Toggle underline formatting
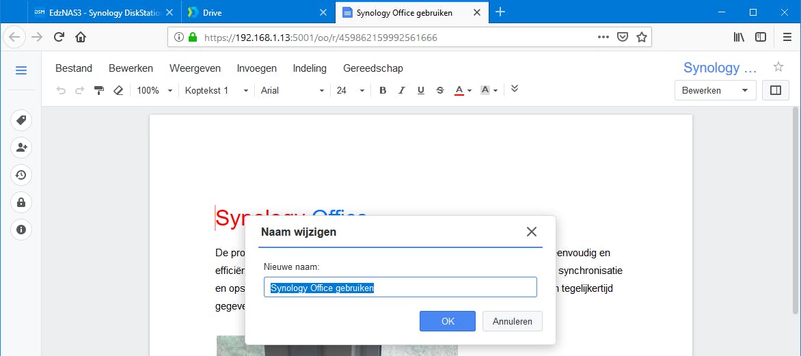 tap(421, 90)
